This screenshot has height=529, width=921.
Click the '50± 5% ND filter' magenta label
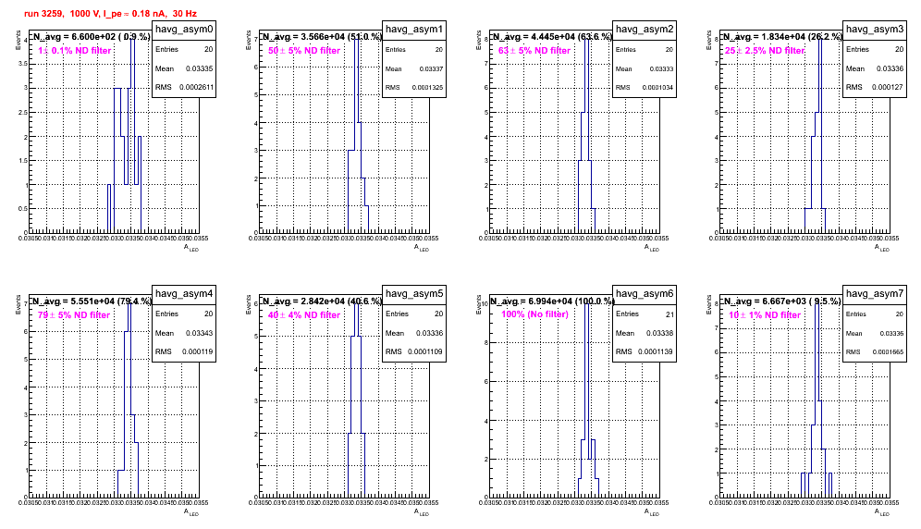click(x=304, y=51)
